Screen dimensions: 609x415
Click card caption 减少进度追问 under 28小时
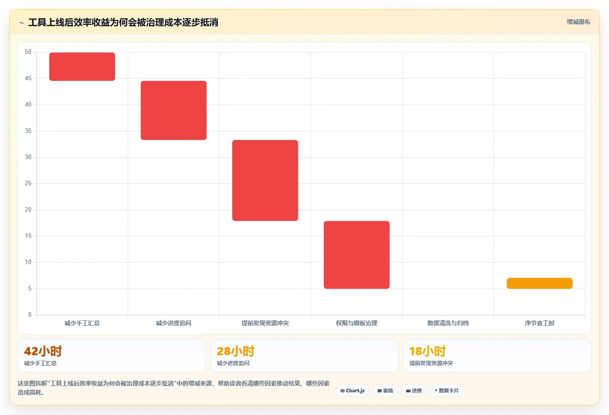pyautogui.click(x=233, y=363)
